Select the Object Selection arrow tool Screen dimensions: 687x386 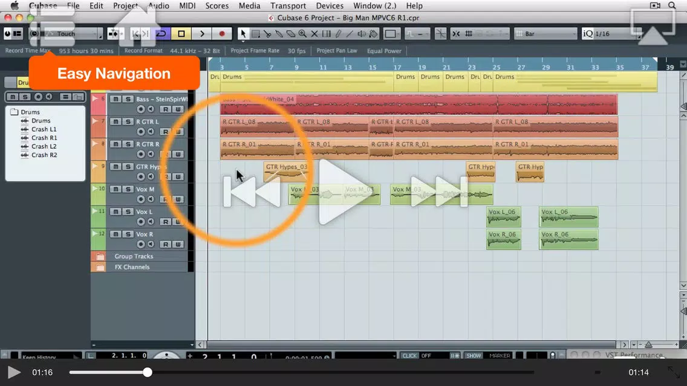click(243, 34)
